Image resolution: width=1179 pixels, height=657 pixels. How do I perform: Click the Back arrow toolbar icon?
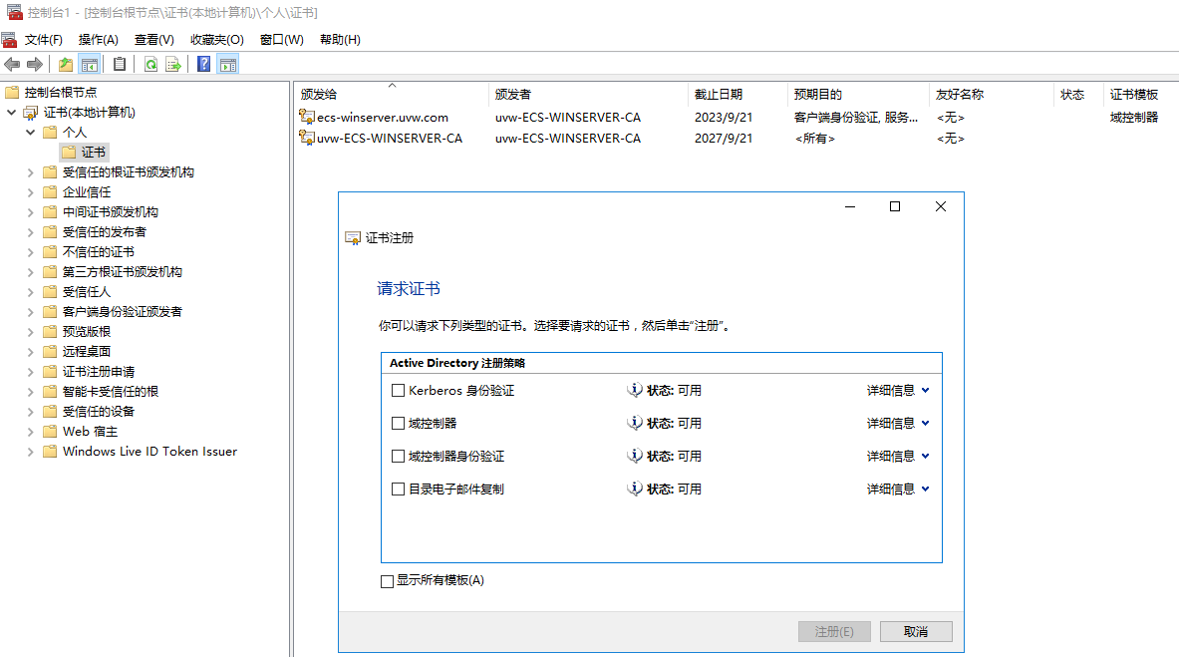pos(12,65)
